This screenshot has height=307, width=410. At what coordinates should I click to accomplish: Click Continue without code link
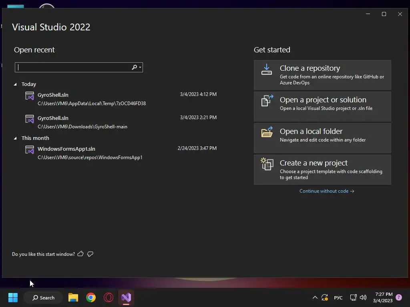[x=327, y=191]
